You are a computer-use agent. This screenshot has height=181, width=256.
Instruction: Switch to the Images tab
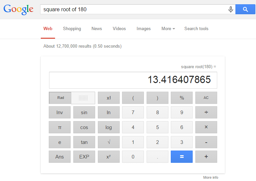(144, 29)
